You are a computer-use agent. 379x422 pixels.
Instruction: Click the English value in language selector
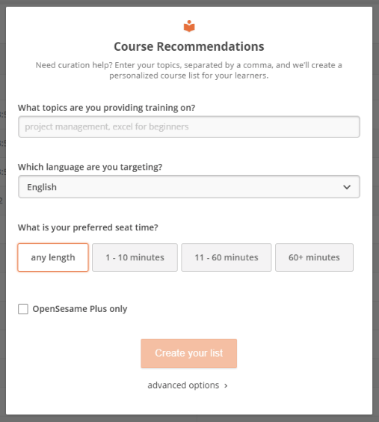click(x=42, y=187)
